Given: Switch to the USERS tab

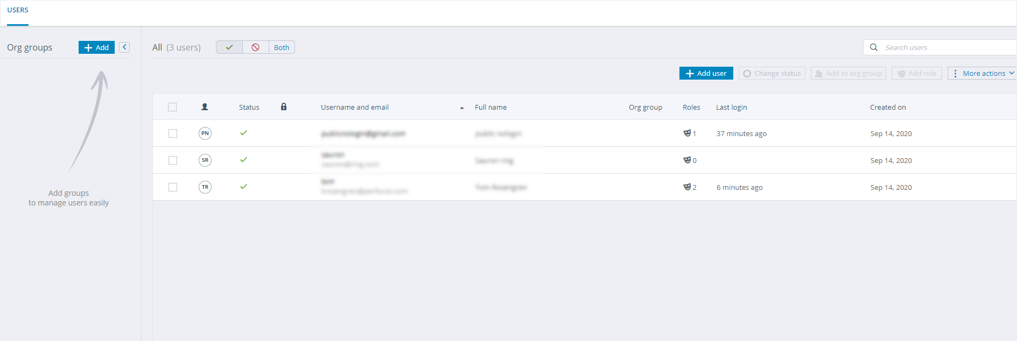Looking at the screenshot, I should pyautogui.click(x=18, y=10).
